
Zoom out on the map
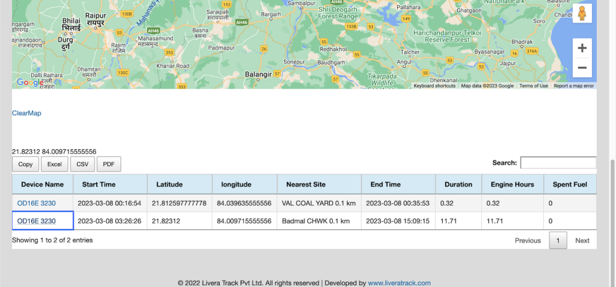[x=582, y=68]
